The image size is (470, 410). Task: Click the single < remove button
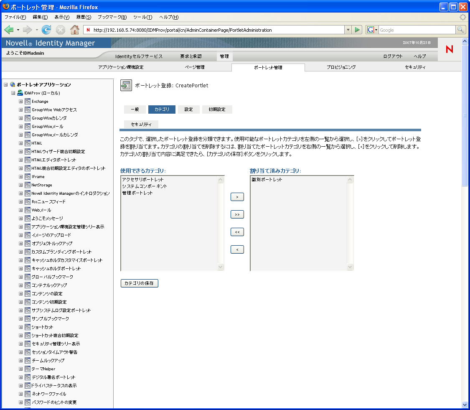point(237,250)
